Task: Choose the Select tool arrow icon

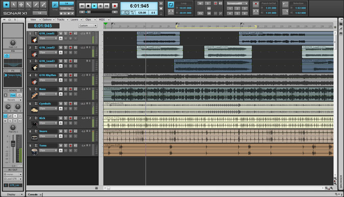Action: coord(14,5)
